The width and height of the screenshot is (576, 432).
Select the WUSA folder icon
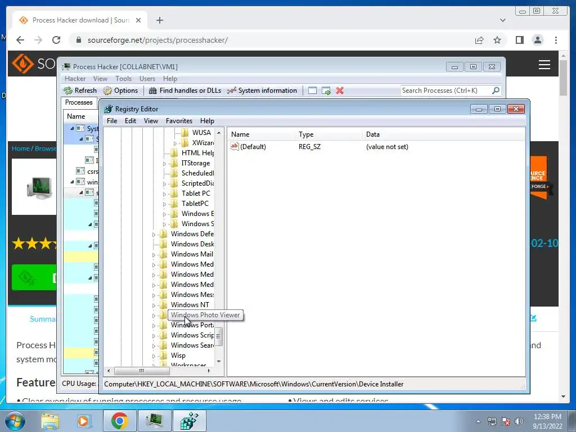[x=185, y=132]
